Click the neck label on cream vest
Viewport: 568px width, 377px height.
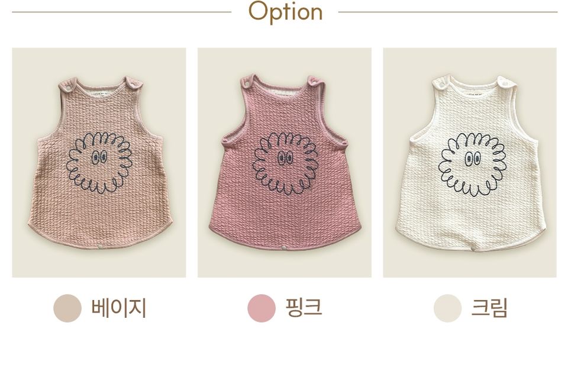pyautogui.click(x=473, y=94)
